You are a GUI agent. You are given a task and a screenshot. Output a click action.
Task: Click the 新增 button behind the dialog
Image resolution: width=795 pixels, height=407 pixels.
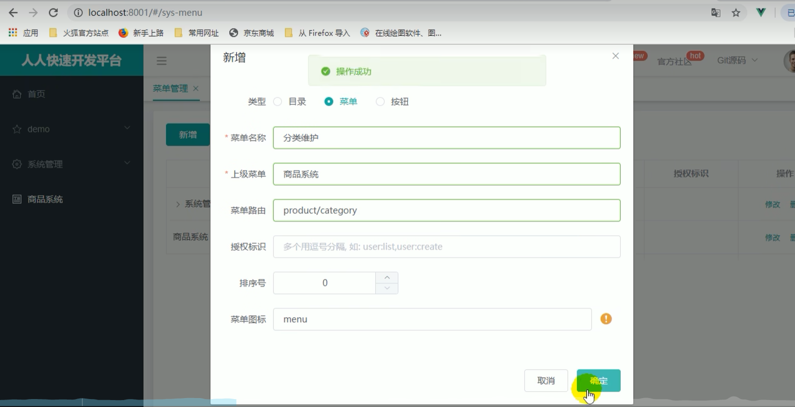coord(188,135)
